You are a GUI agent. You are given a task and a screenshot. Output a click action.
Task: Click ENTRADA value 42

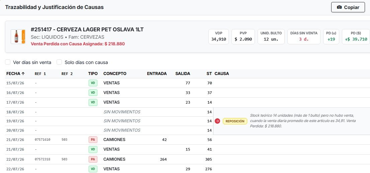(x=164, y=140)
